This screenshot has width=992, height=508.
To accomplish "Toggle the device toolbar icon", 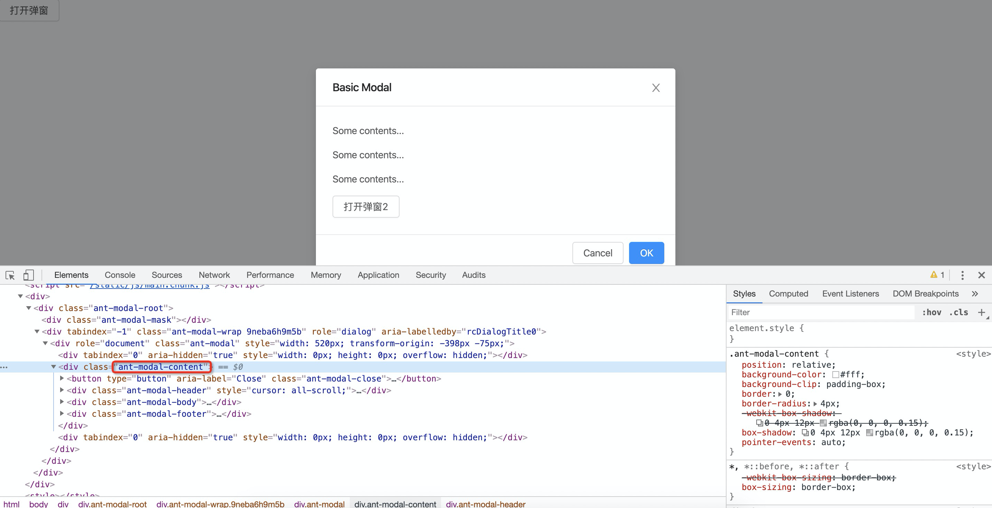I will click(x=28, y=275).
